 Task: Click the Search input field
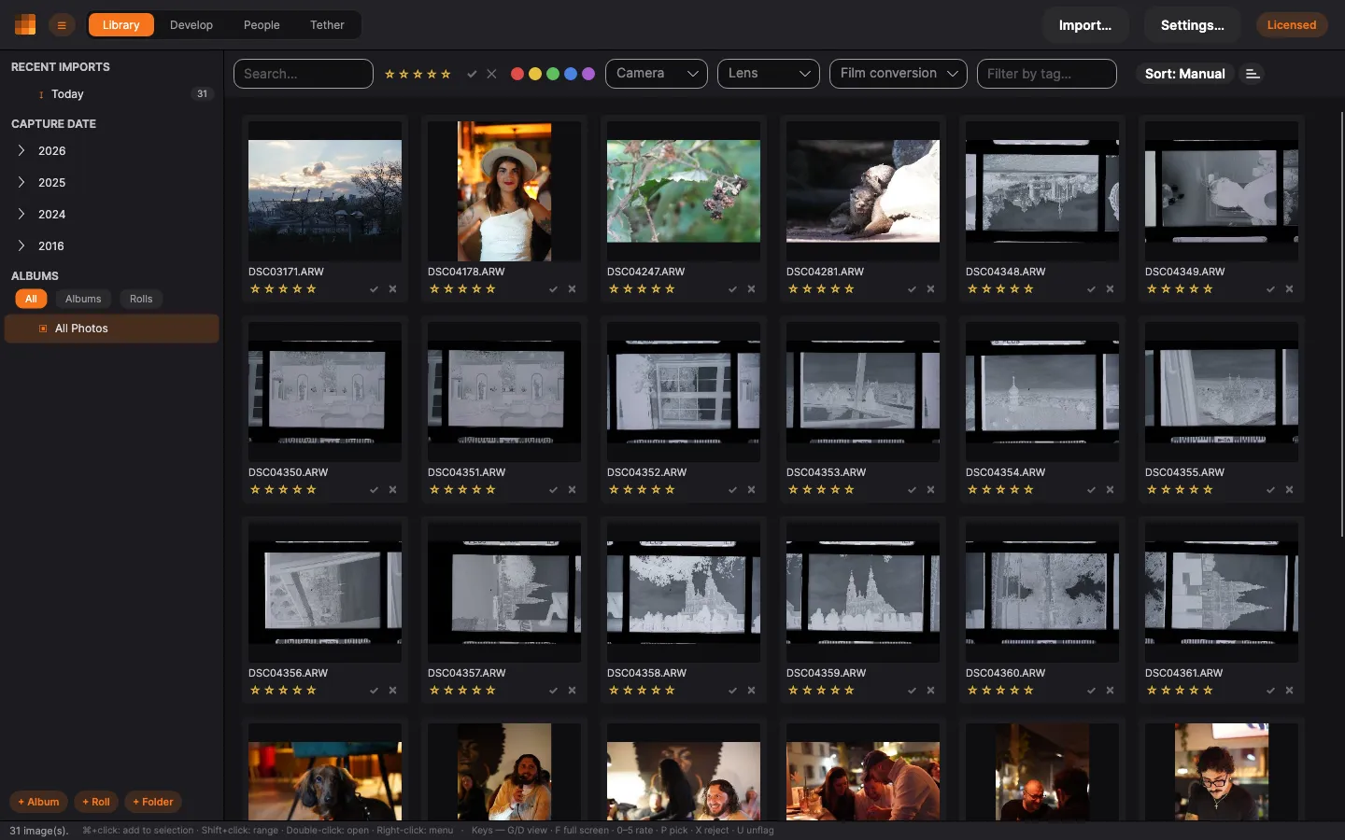pos(304,74)
